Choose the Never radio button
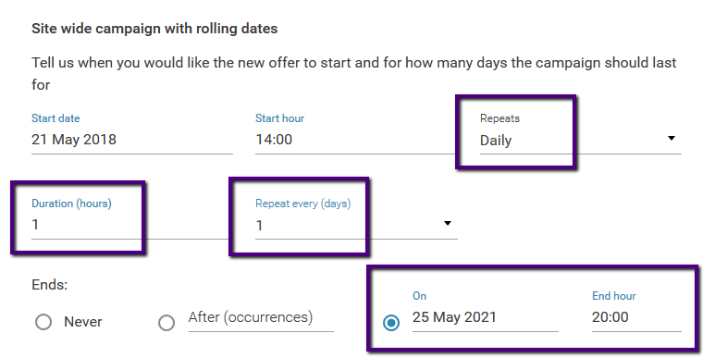The image size is (715, 358). point(43,322)
